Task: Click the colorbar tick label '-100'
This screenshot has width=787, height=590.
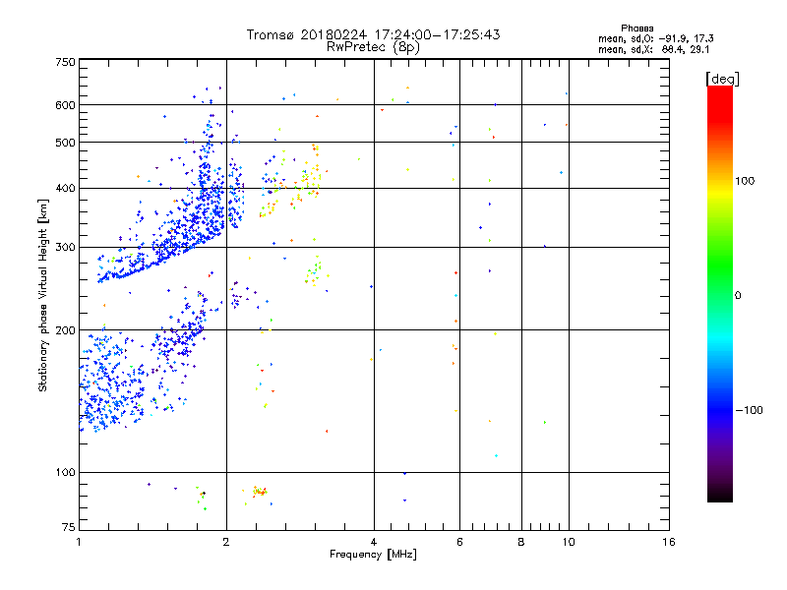Action: [x=749, y=410]
